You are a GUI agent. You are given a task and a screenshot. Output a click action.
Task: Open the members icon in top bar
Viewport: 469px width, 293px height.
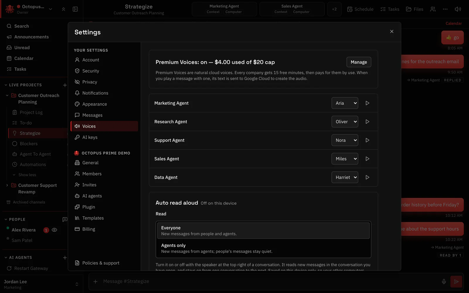pyautogui.click(x=433, y=9)
